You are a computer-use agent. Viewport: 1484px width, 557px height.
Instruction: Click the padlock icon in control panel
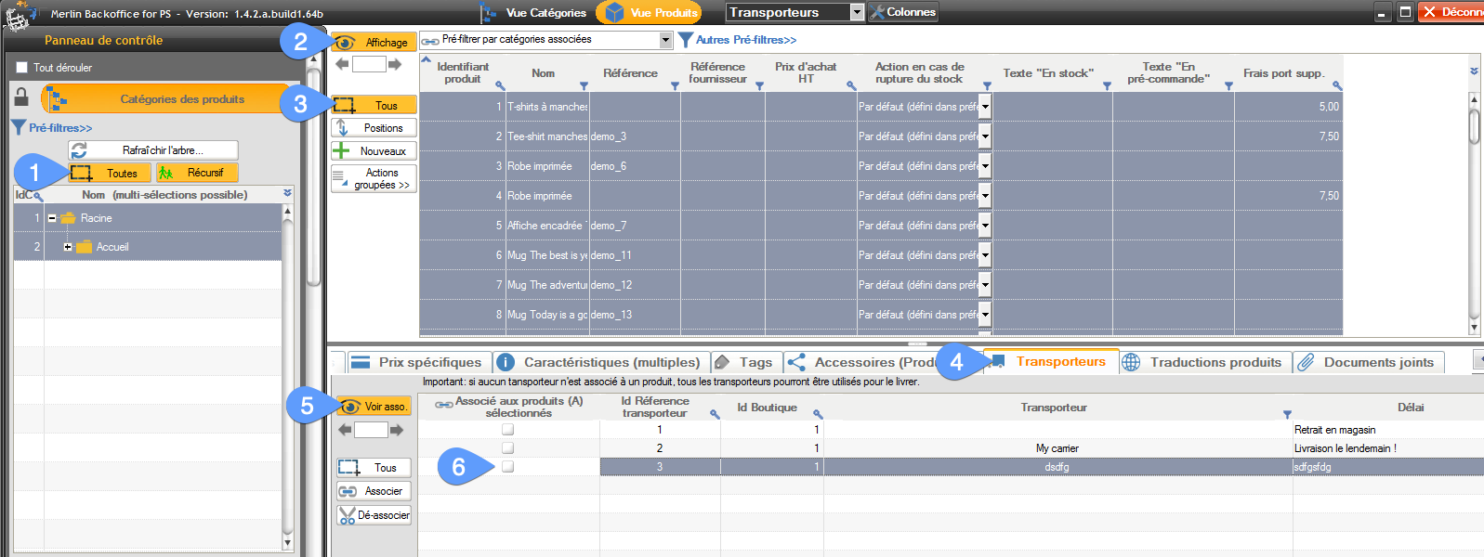pos(21,98)
